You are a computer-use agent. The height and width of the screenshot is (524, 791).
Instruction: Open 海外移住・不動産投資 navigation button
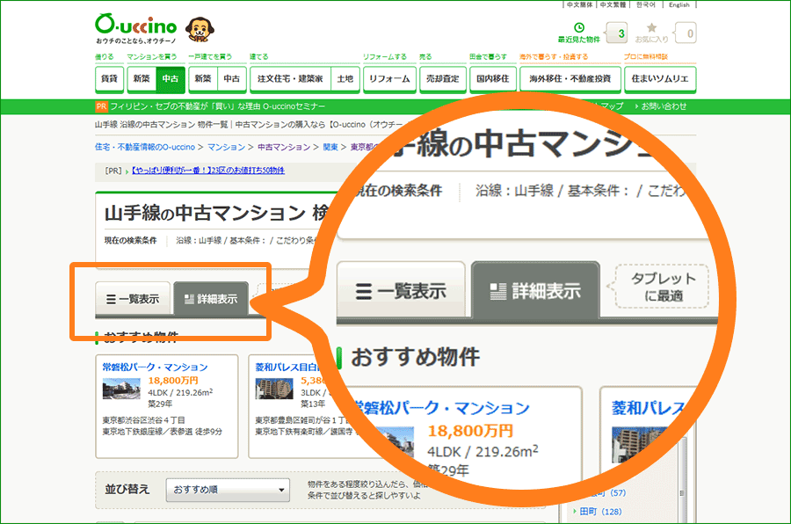[569, 79]
